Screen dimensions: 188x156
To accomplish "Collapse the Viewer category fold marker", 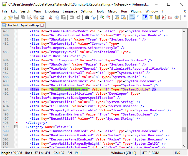I will click(x=16, y=127).
